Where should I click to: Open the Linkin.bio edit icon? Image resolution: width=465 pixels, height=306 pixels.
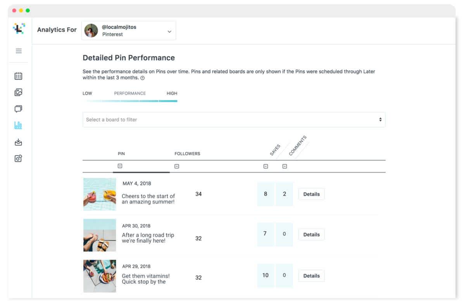tap(18, 158)
